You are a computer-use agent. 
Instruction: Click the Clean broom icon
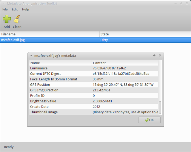pyautogui.click(x=17, y=19)
